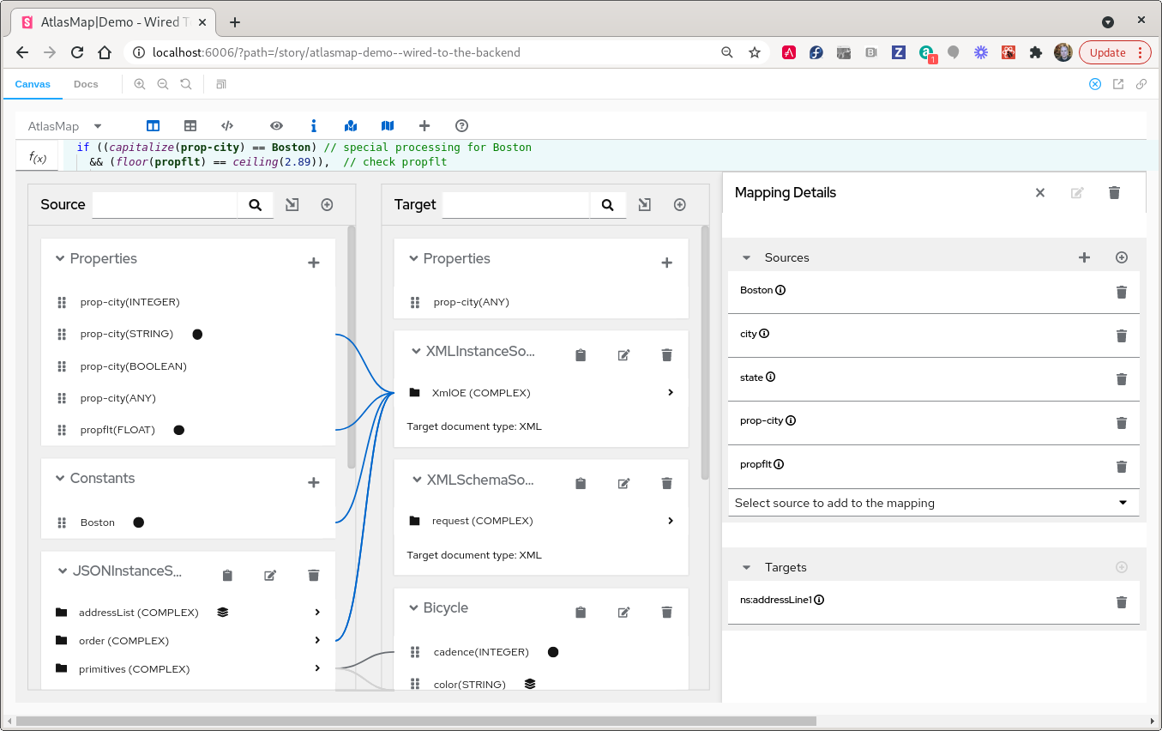Switch to the mapping table view icon
This screenshot has height=731, width=1162.
[x=190, y=125]
